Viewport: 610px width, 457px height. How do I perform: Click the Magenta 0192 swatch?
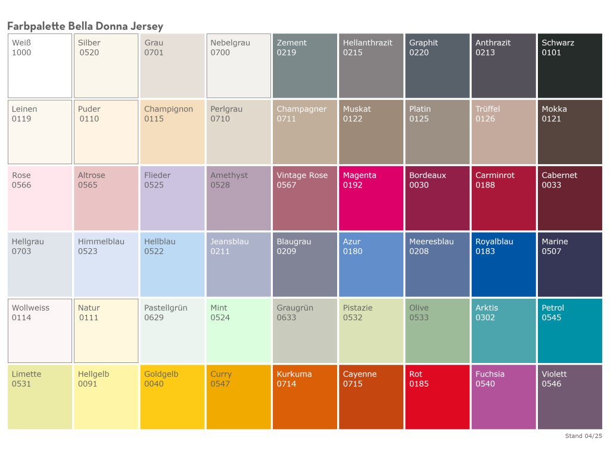(371, 198)
